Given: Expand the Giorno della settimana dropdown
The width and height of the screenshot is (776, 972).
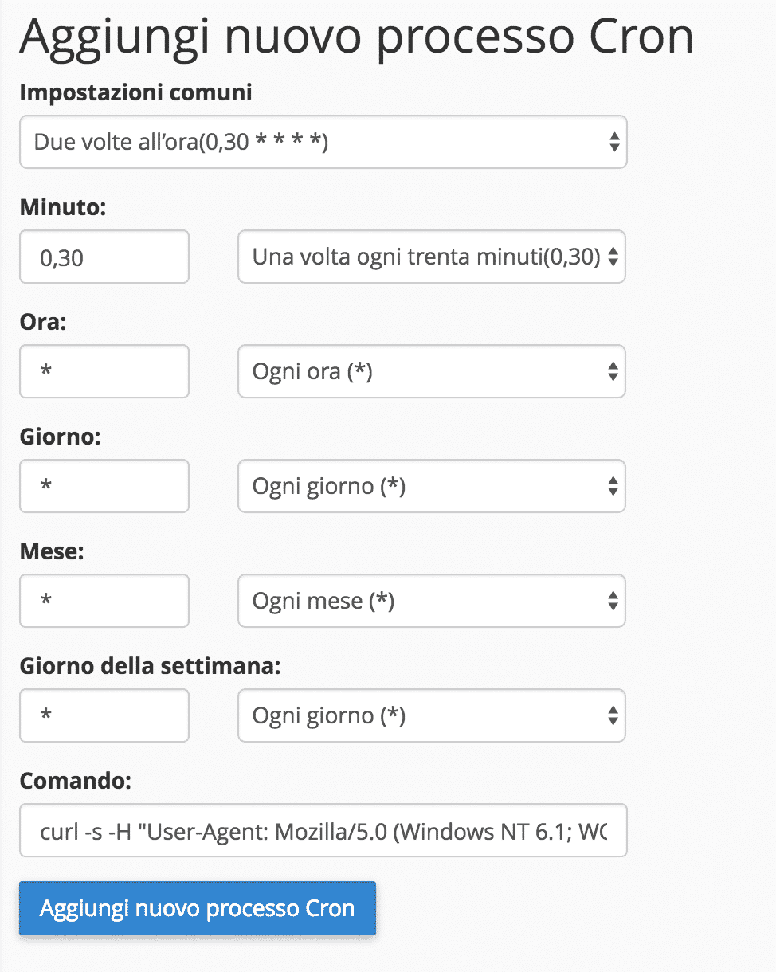Looking at the screenshot, I should [431, 715].
